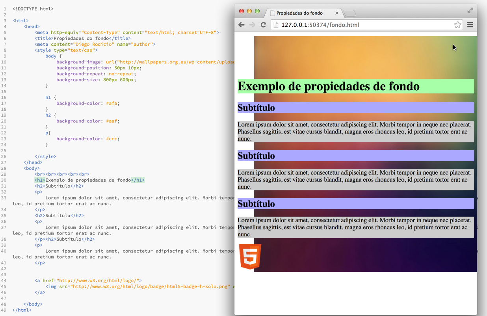Click the first Subtítulo heading on the page
The height and width of the screenshot is (316, 487).
click(x=256, y=108)
